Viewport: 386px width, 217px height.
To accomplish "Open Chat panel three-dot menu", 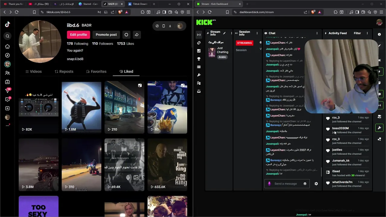I will pos(317,33).
